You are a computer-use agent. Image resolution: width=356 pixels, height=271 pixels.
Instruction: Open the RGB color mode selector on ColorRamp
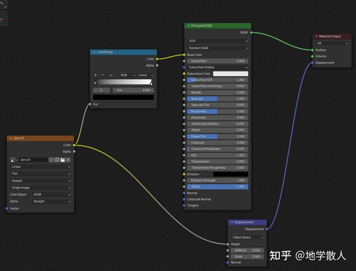click(127, 75)
